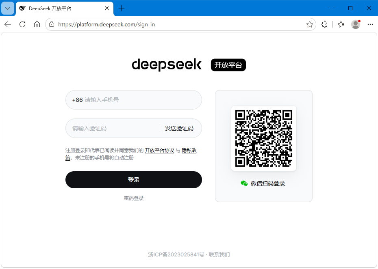Open the browser extensions menu
Image resolution: width=378 pixels, height=269 pixels.
pyautogui.click(x=324, y=24)
